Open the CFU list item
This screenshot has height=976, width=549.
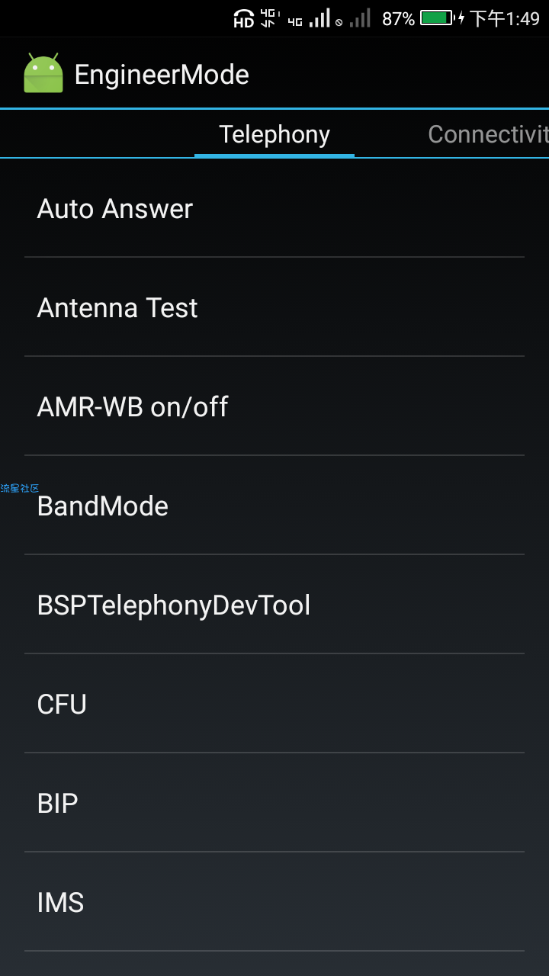[274, 704]
